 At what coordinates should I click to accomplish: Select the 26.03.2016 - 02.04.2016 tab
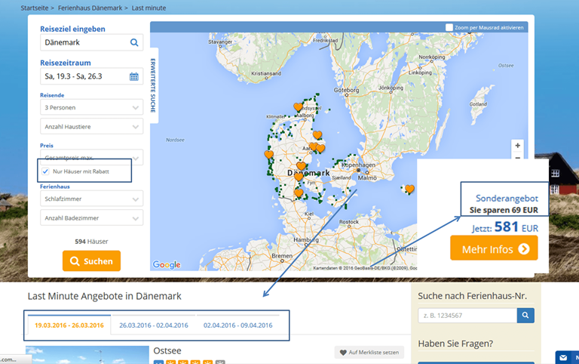pos(153,325)
